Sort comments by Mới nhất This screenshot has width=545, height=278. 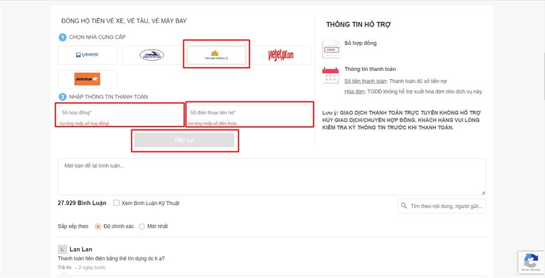pos(142,226)
